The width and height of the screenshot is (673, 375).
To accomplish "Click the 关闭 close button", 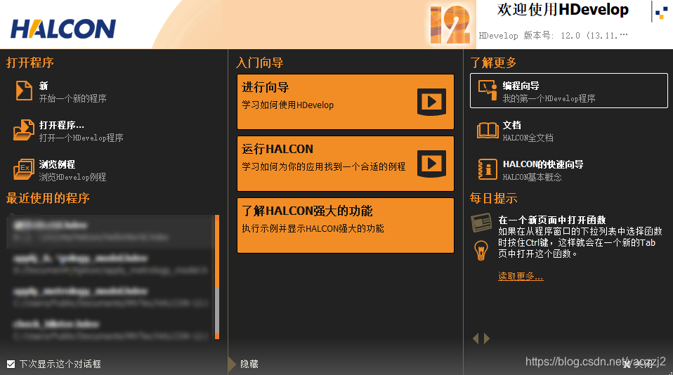I will tap(637, 364).
